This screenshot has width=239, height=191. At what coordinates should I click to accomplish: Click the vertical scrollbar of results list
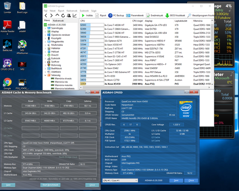pyautogui.click(x=212, y=52)
